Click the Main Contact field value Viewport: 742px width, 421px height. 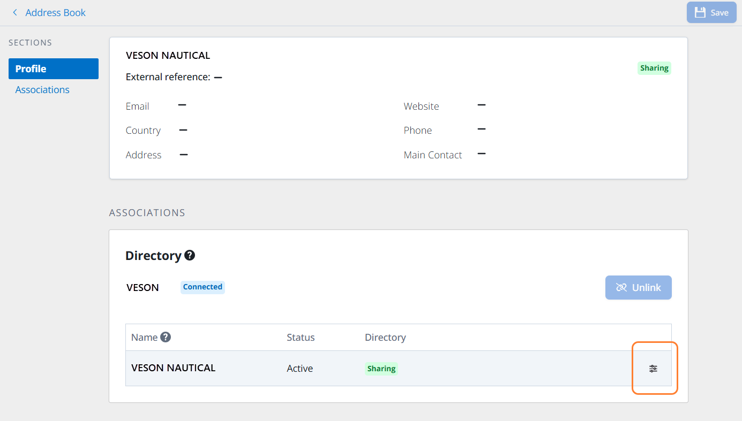tap(481, 154)
